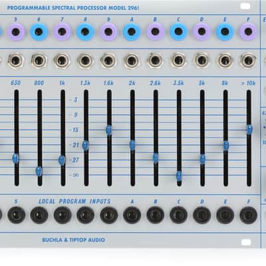Click the 2k band slider knob
This screenshot has height=266, width=266.
pyautogui.click(x=132, y=145)
